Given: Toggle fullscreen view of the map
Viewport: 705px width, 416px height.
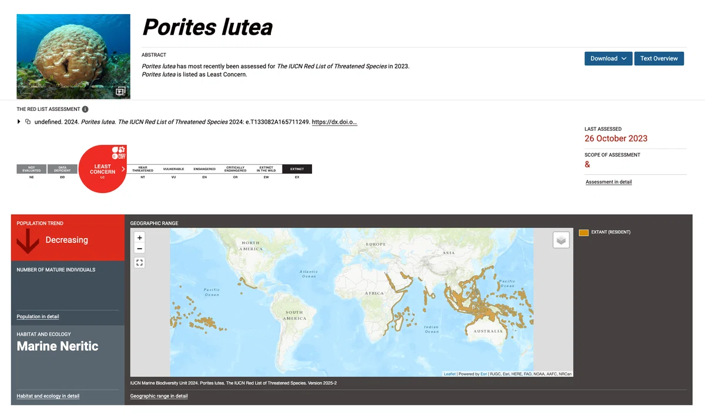Looking at the screenshot, I should click(x=139, y=263).
